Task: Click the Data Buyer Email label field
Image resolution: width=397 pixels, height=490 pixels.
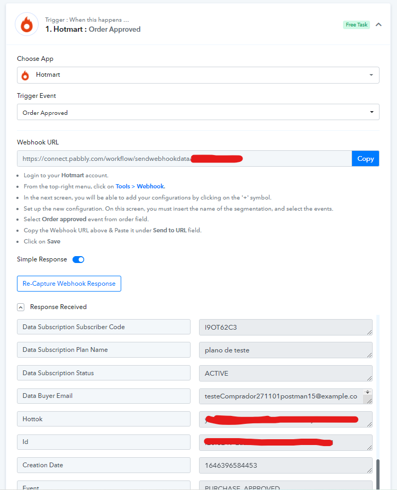Action: 104,396
